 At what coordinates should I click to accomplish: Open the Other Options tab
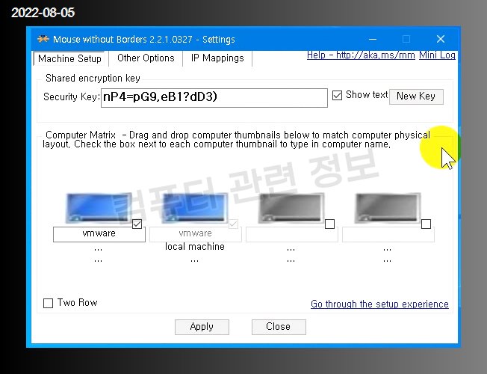tap(146, 58)
